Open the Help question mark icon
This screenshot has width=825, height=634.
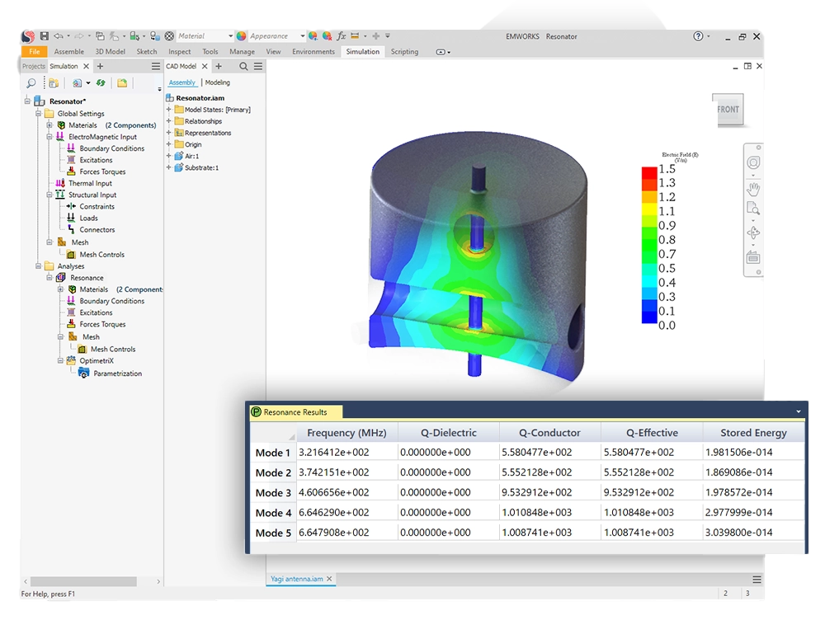point(698,36)
